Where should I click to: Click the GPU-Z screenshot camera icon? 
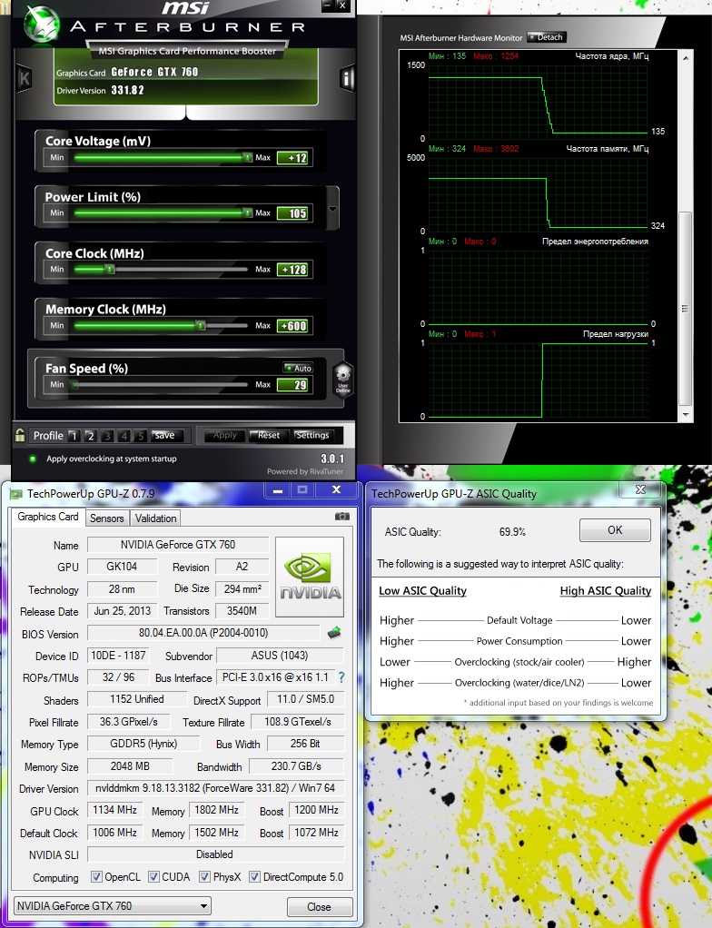[x=342, y=516]
